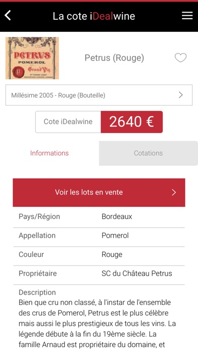This screenshot has height=352, width=198.
Task: Tap the Cote iDealwine label box
Action: [68, 122]
